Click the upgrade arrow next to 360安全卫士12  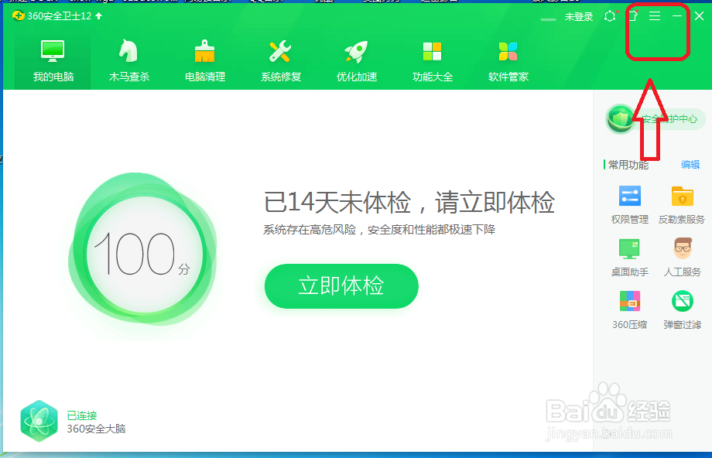[x=98, y=16]
